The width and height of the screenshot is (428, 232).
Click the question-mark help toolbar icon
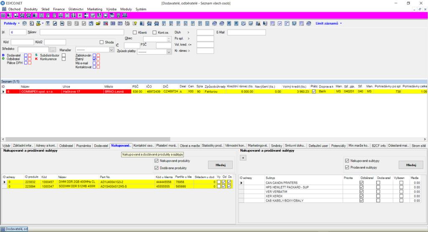click(135, 23)
